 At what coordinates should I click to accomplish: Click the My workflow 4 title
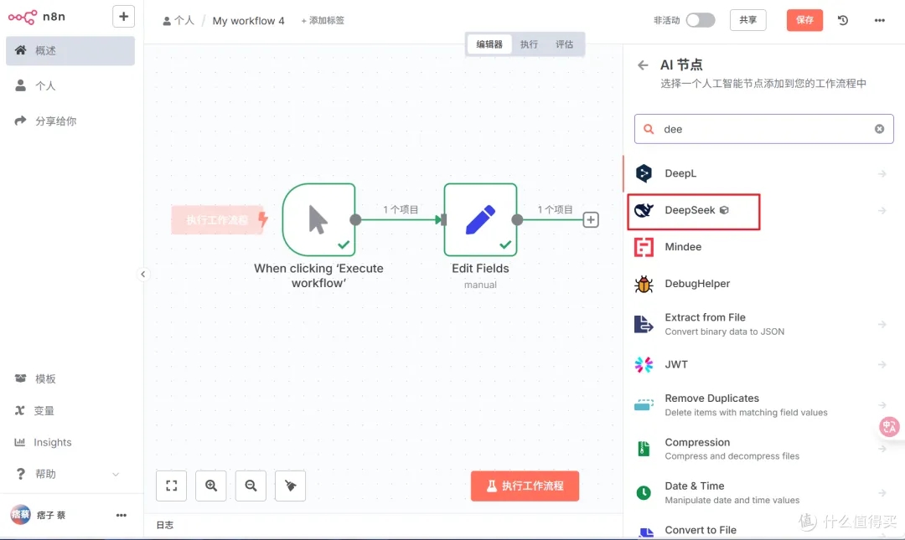coord(248,21)
